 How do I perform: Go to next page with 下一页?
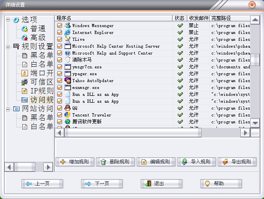point(102,184)
